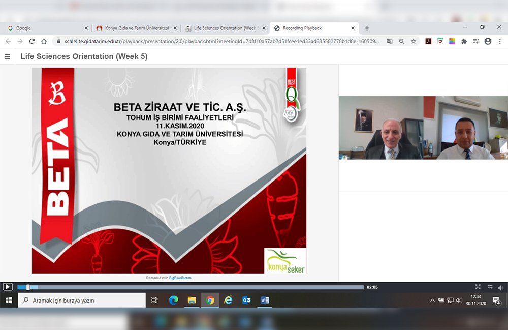Mute the playback volume speaker
The image size is (508, 330).
(501, 287)
